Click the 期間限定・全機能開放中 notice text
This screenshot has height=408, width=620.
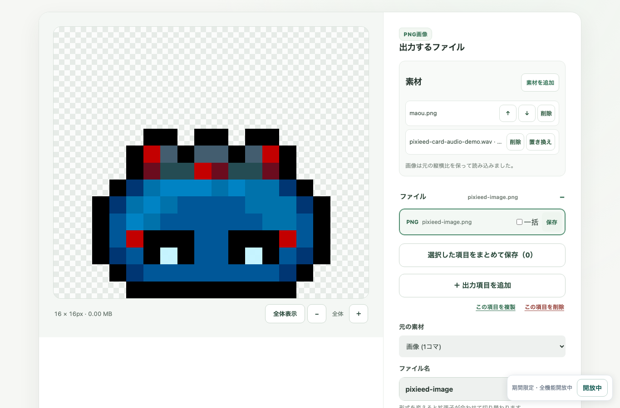click(x=542, y=388)
